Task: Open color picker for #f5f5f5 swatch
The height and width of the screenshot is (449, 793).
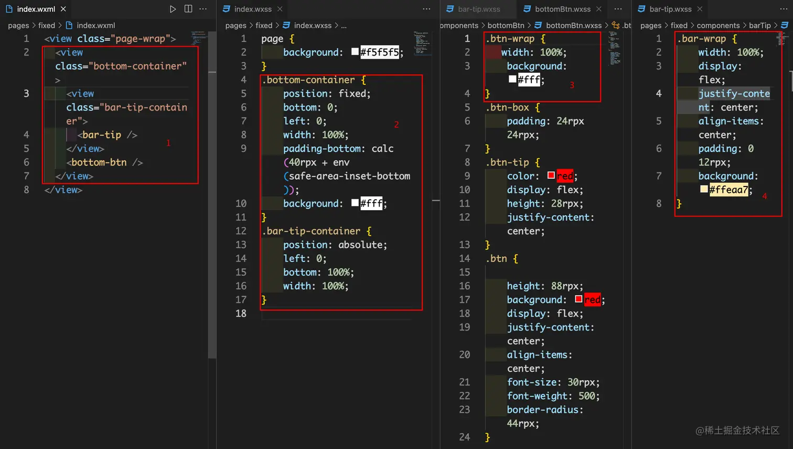Action: click(x=355, y=51)
